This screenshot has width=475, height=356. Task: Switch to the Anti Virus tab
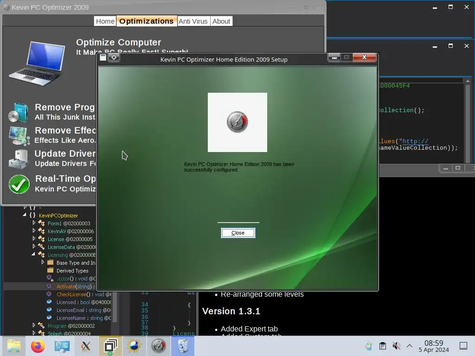(193, 21)
